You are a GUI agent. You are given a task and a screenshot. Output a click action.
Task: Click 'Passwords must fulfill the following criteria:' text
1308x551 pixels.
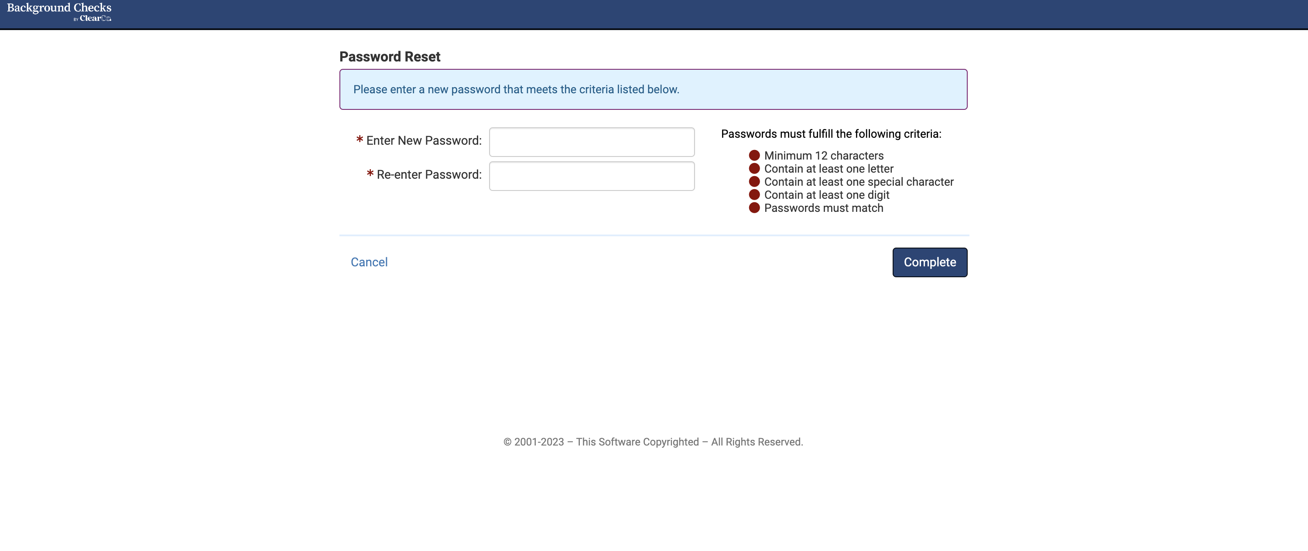coord(831,134)
